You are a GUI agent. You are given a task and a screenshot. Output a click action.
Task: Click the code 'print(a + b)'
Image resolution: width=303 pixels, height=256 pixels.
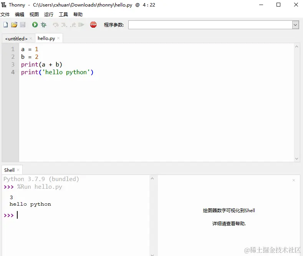tap(41, 65)
